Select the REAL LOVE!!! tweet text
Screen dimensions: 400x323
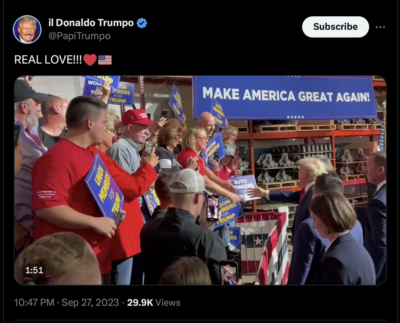point(48,60)
